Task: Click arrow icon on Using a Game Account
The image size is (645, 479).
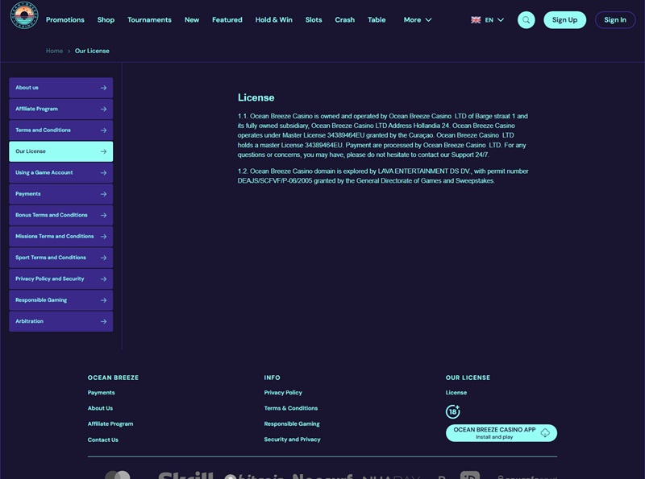Action: 104,173
